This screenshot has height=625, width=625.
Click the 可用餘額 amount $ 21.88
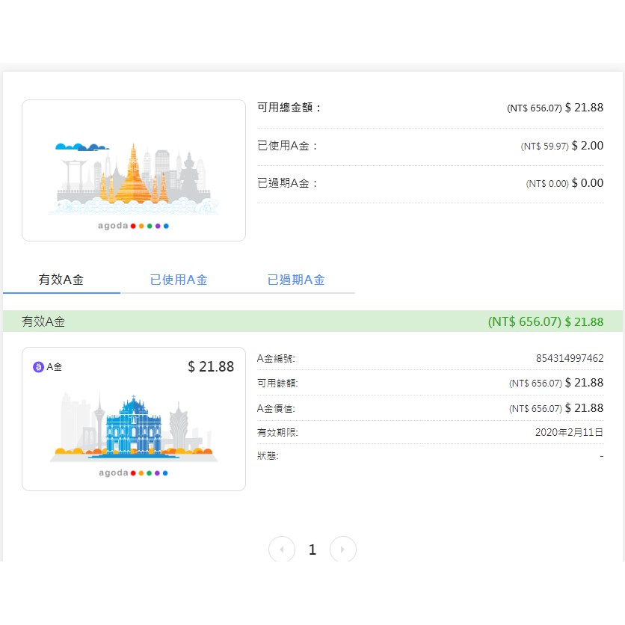584,382
